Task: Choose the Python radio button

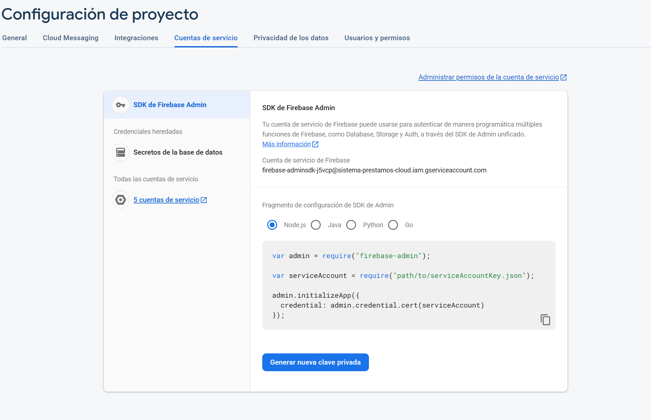Action: [351, 225]
